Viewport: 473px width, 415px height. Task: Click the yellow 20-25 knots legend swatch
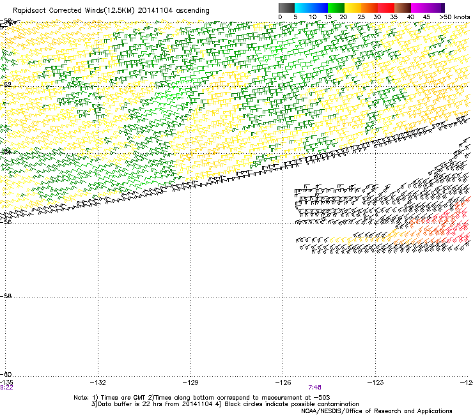(353, 8)
